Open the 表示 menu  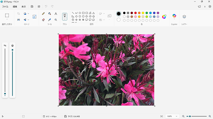pos(24,7)
